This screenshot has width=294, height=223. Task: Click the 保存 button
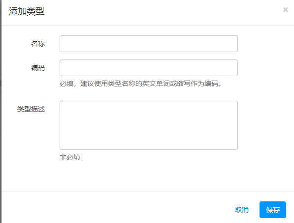pyautogui.click(x=273, y=210)
